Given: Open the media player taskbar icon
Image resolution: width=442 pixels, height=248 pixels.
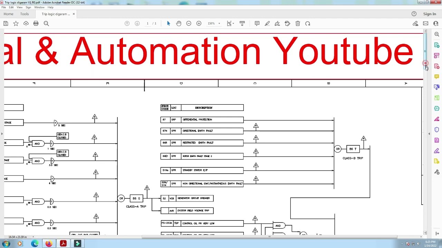Looking at the screenshot, I should click(x=20, y=244).
